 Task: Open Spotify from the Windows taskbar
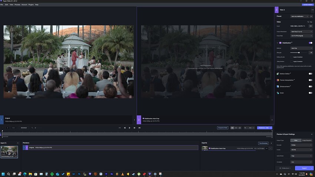(x=52, y=174)
